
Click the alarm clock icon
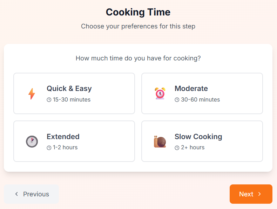[x=160, y=93]
